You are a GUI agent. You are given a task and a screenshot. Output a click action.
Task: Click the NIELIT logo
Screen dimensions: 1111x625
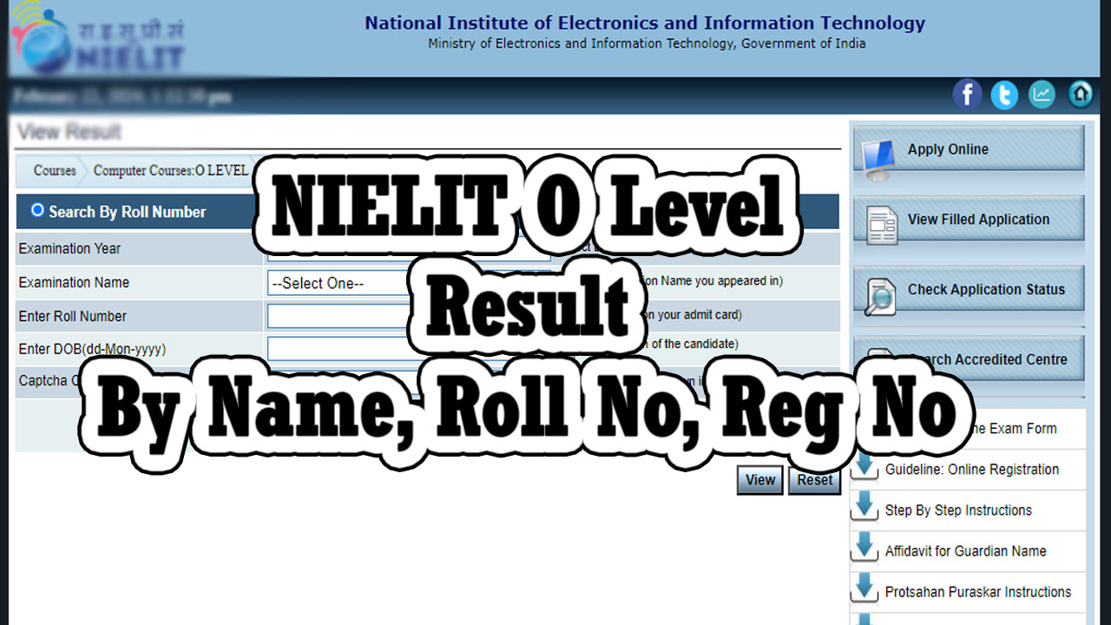(x=96, y=38)
